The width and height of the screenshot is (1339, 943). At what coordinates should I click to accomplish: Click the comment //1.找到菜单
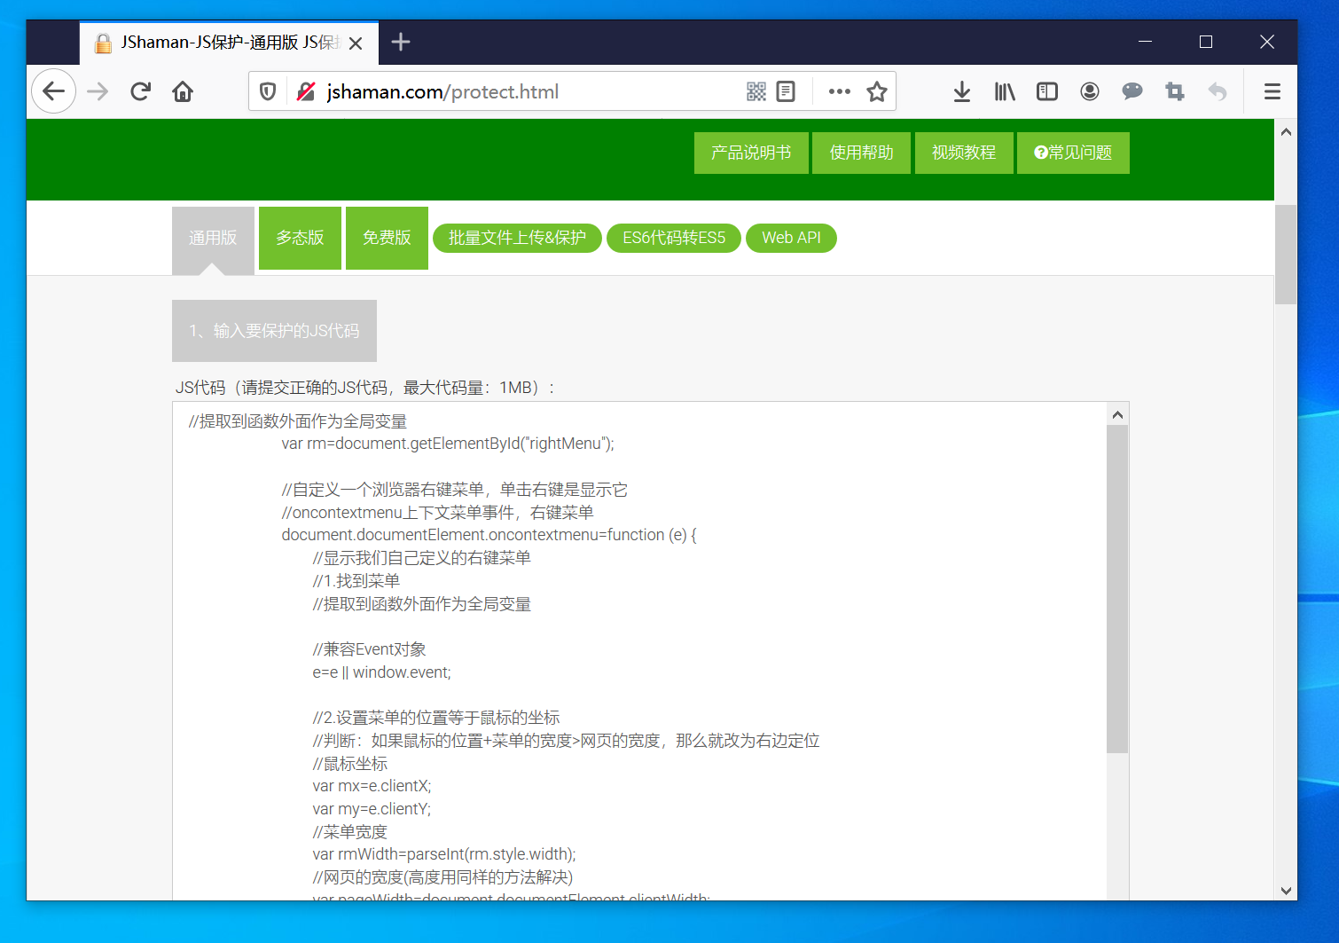coord(356,581)
